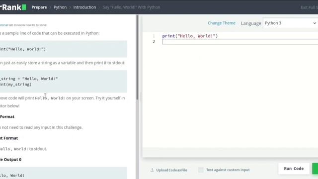Click the problem panel vertical scrollbar

[137, 58]
